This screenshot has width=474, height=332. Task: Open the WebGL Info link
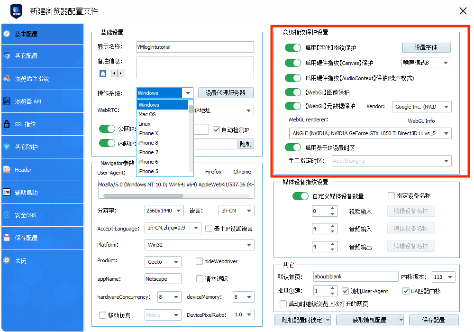421,121
